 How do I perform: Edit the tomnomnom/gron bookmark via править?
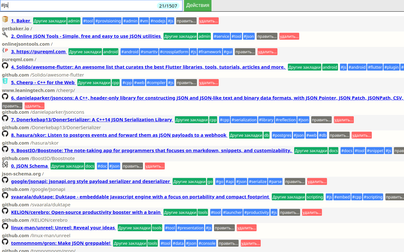click(228, 243)
